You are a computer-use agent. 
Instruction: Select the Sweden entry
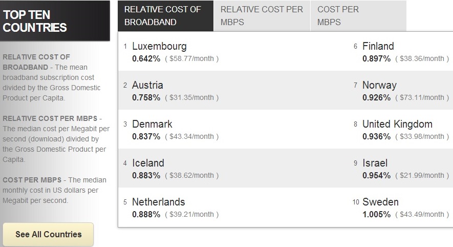380,202
